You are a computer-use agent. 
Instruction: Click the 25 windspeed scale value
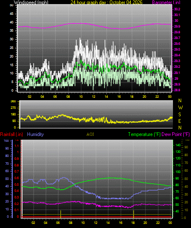click(11, 48)
